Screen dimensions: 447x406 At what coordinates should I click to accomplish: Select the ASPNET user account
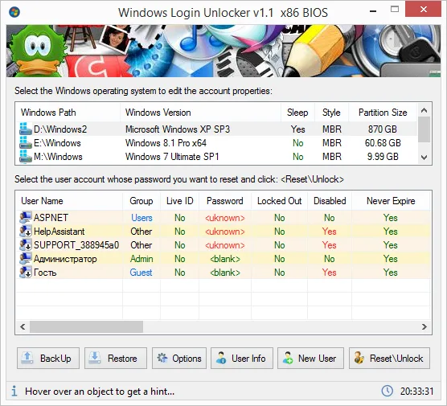coord(223,218)
